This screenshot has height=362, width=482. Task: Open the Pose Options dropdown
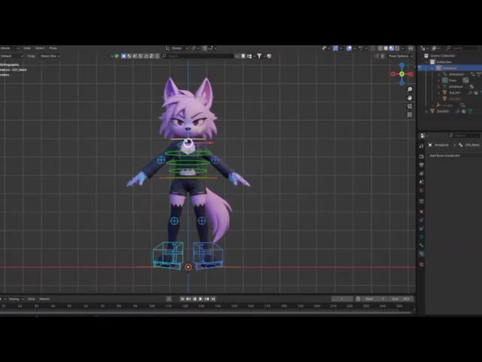400,56
